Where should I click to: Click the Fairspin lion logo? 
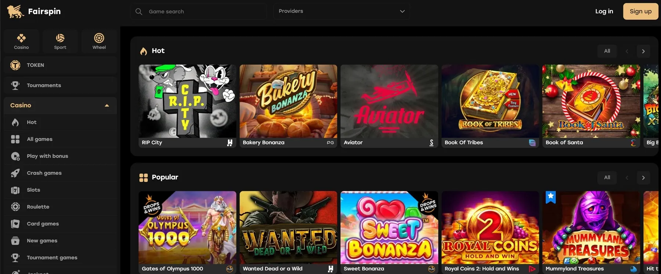pyautogui.click(x=15, y=11)
